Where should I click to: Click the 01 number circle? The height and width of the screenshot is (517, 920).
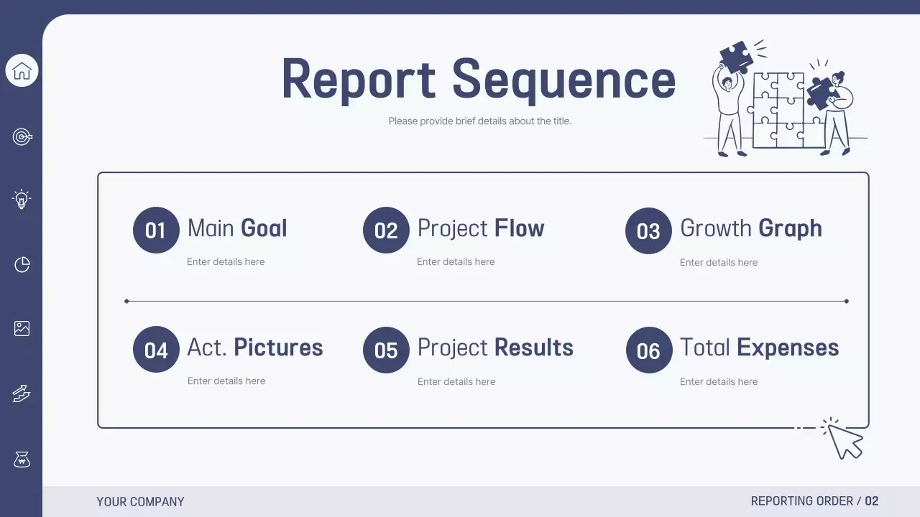point(156,230)
